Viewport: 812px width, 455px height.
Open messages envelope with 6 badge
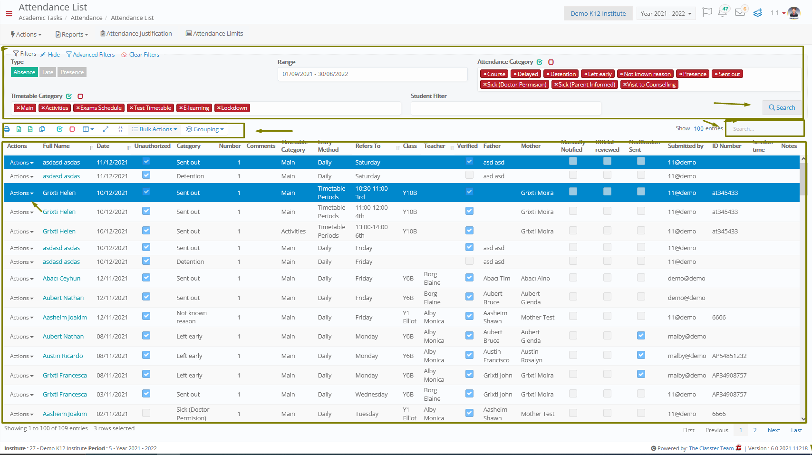coord(740,12)
